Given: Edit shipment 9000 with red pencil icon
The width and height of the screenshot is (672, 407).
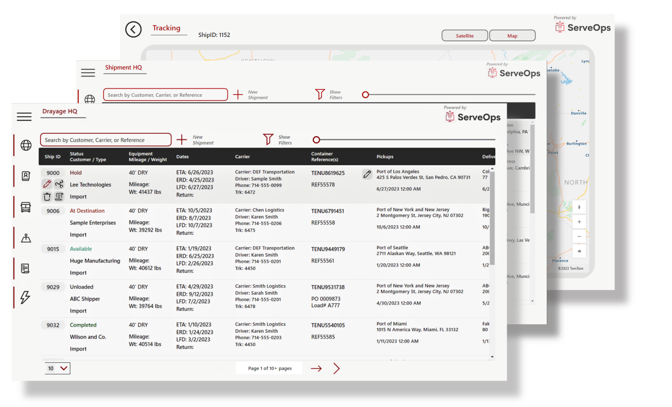Looking at the screenshot, I should click(47, 184).
